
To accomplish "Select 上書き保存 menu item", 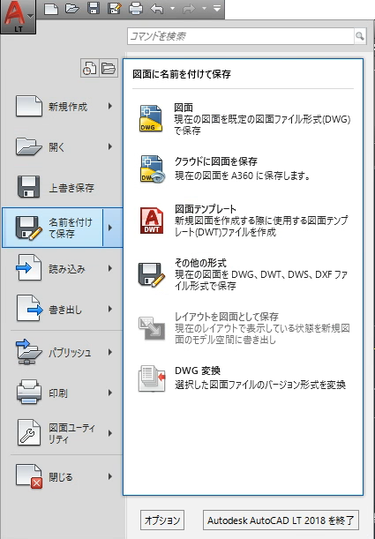I will click(62, 187).
